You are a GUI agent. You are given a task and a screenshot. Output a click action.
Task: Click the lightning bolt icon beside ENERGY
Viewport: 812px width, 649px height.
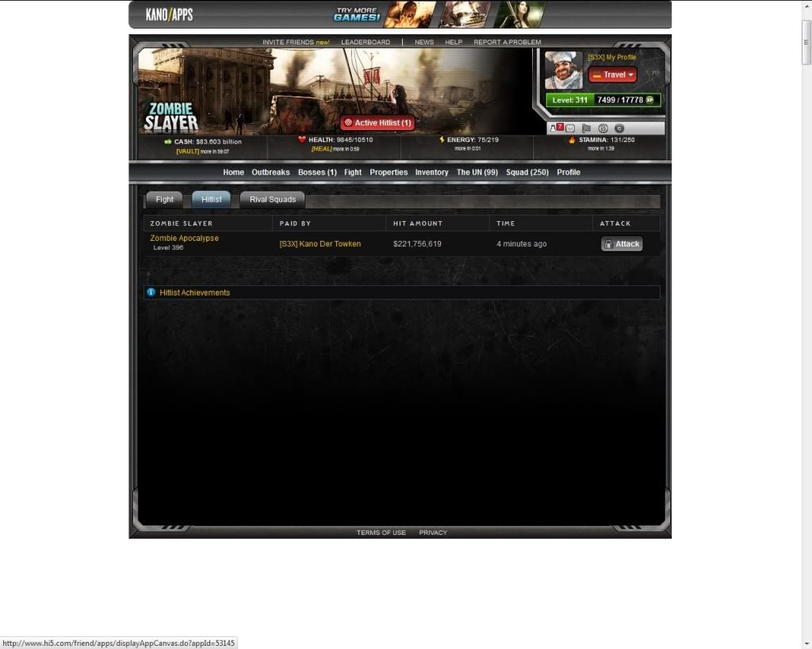(x=442, y=139)
